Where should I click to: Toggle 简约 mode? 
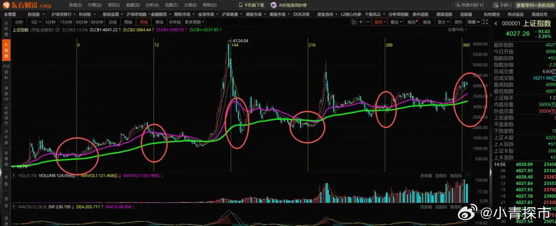tap(458, 22)
